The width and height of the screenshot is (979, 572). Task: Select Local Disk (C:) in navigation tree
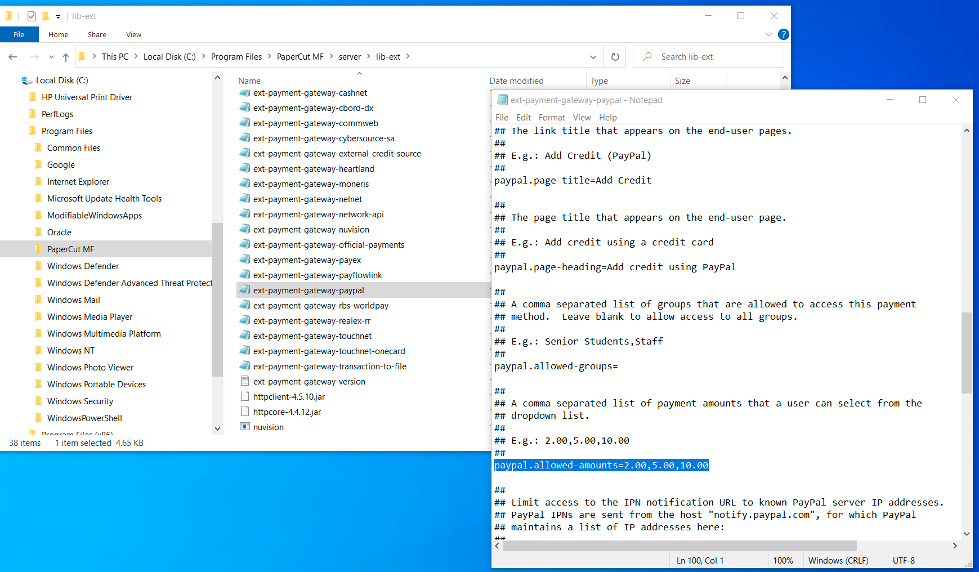click(62, 81)
